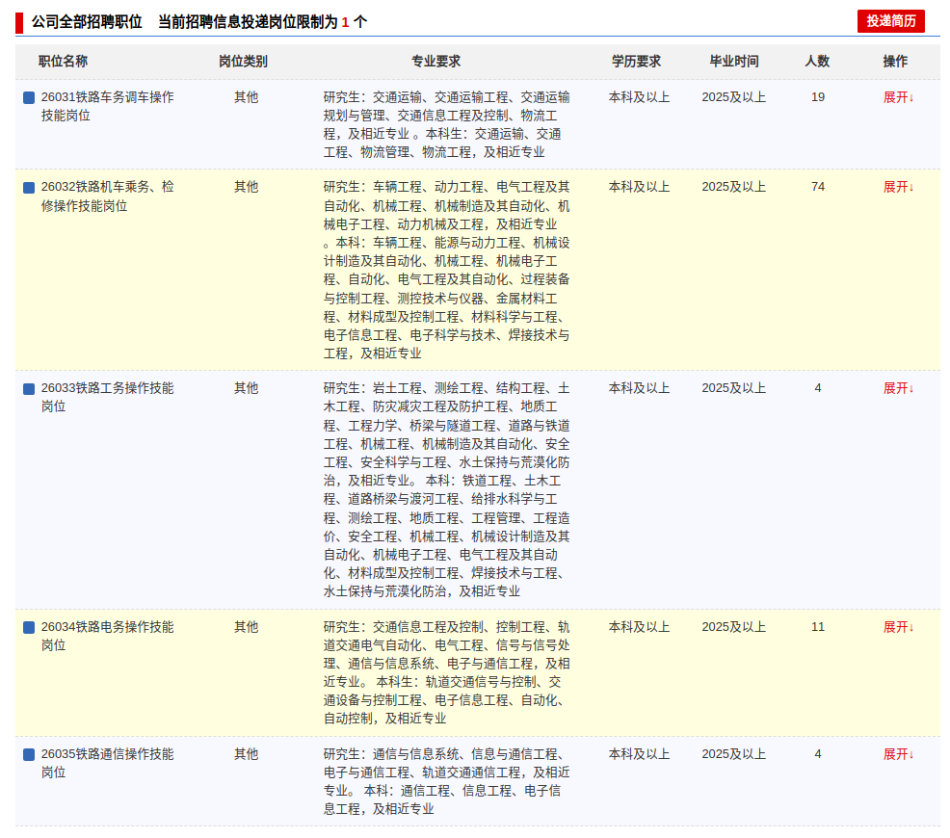Click the 人数 column header

[817, 61]
